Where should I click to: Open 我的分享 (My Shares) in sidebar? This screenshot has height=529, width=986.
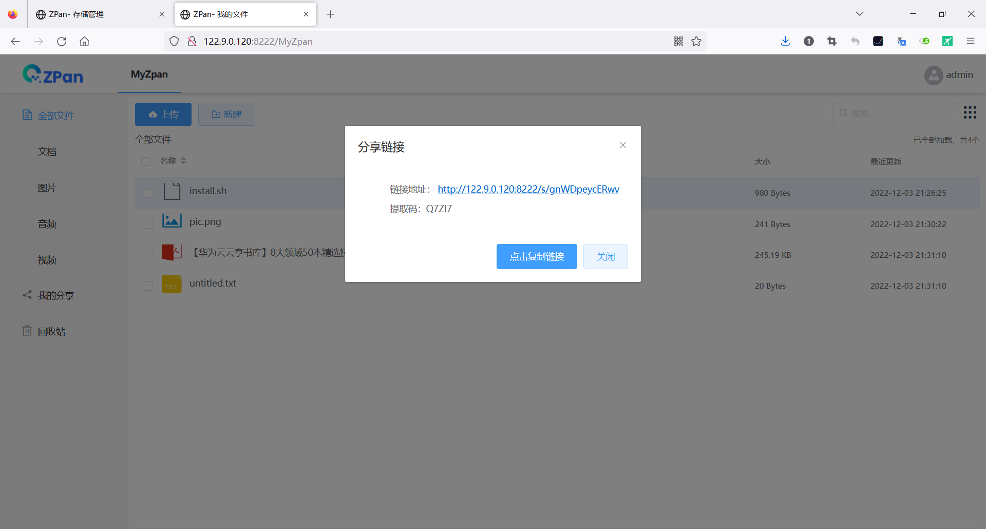pos(56,295)
